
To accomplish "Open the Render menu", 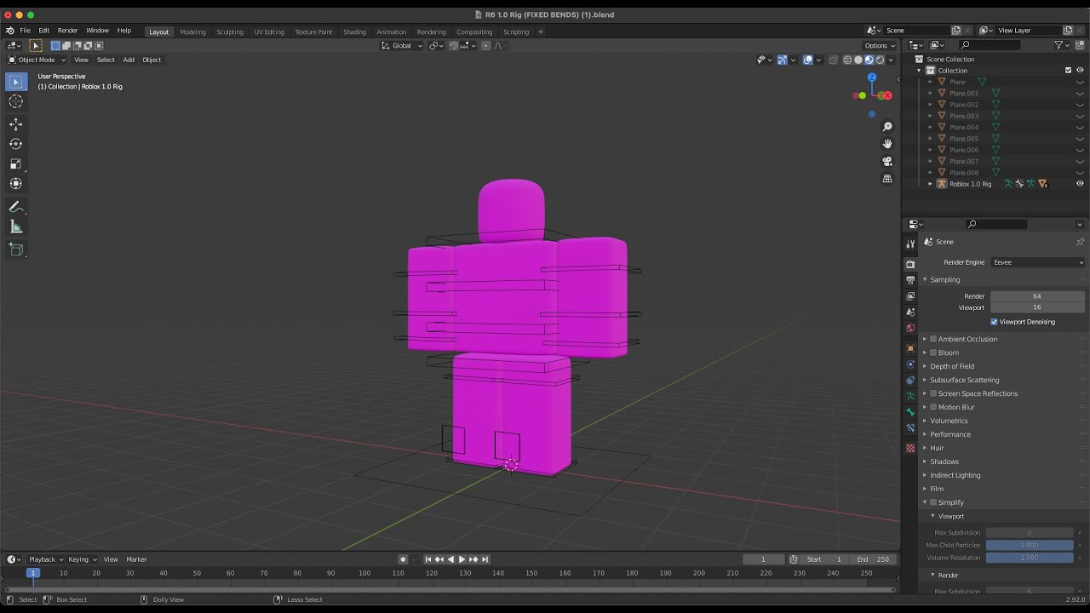I will (67, 31).
